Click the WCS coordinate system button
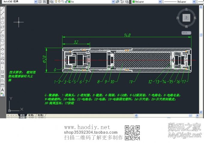The width and height of the screenshot is (204, 143). click(x=186, y=33)
